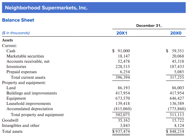Click the Marketable securities row label
Image resolution: width=189 pixels, height=137 pixels.
point(25,56)
